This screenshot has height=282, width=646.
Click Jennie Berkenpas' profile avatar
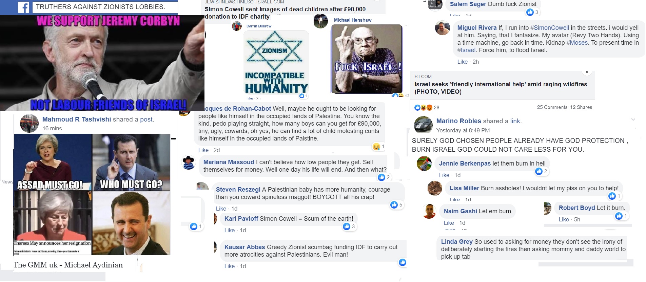[424, 164]
